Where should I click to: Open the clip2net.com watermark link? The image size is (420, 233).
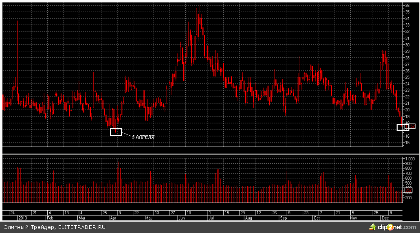point(396,226)
